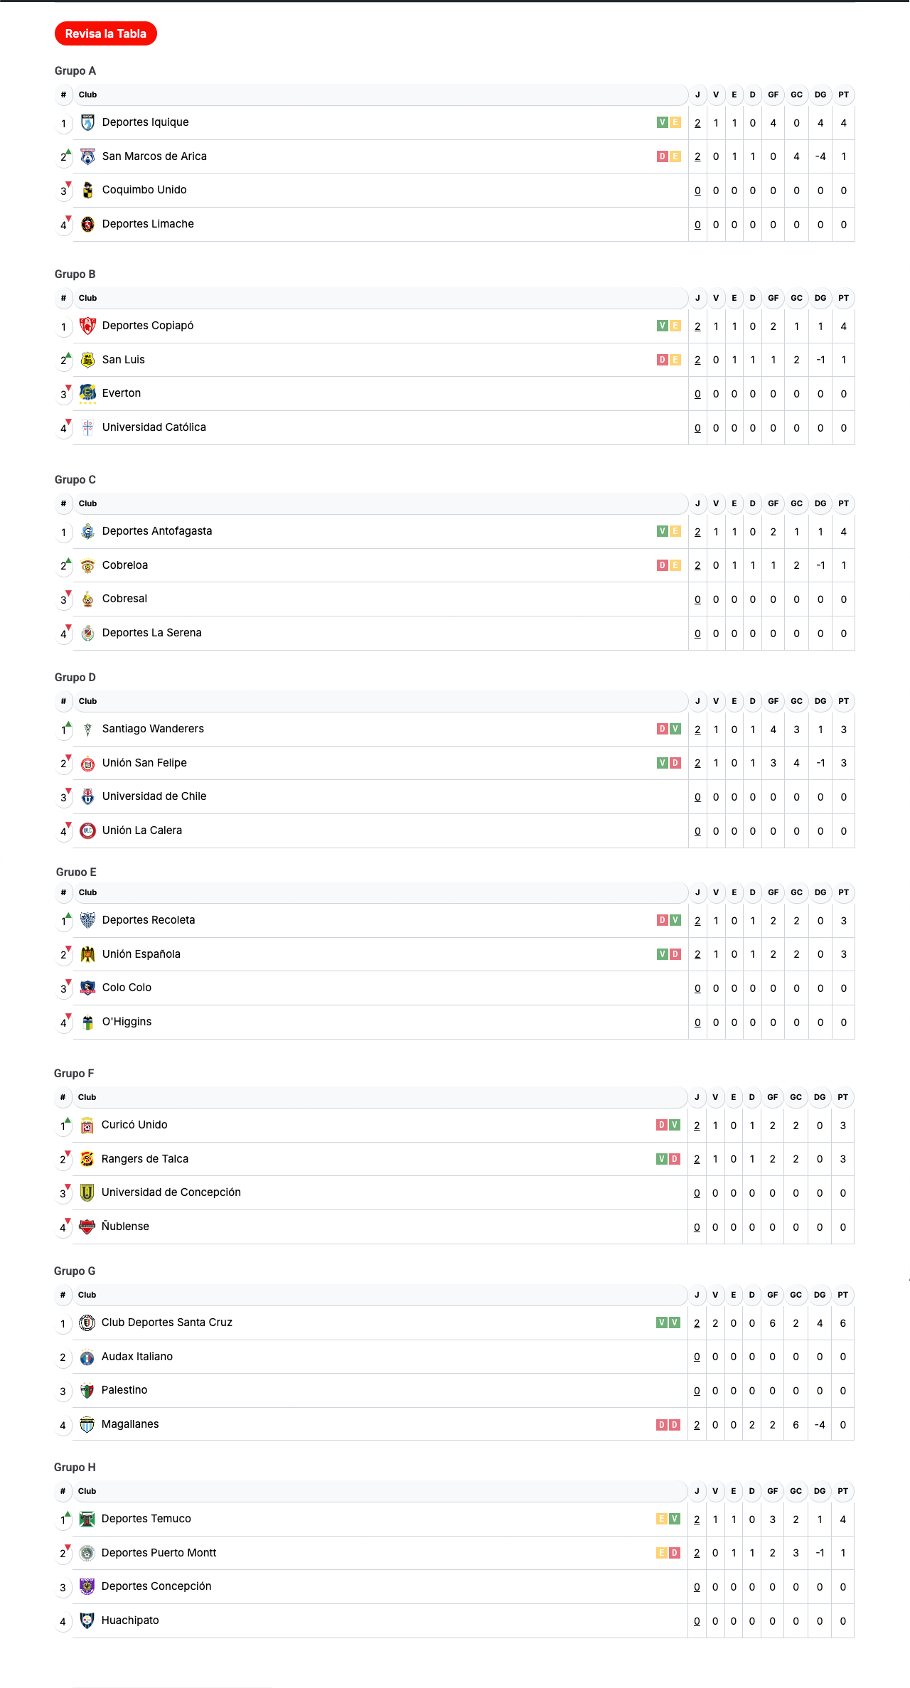Click the Club column header in Grupo B
The height and width of the screenshot is (1688, 910).
pyautogui.click(x=87, y=298)
